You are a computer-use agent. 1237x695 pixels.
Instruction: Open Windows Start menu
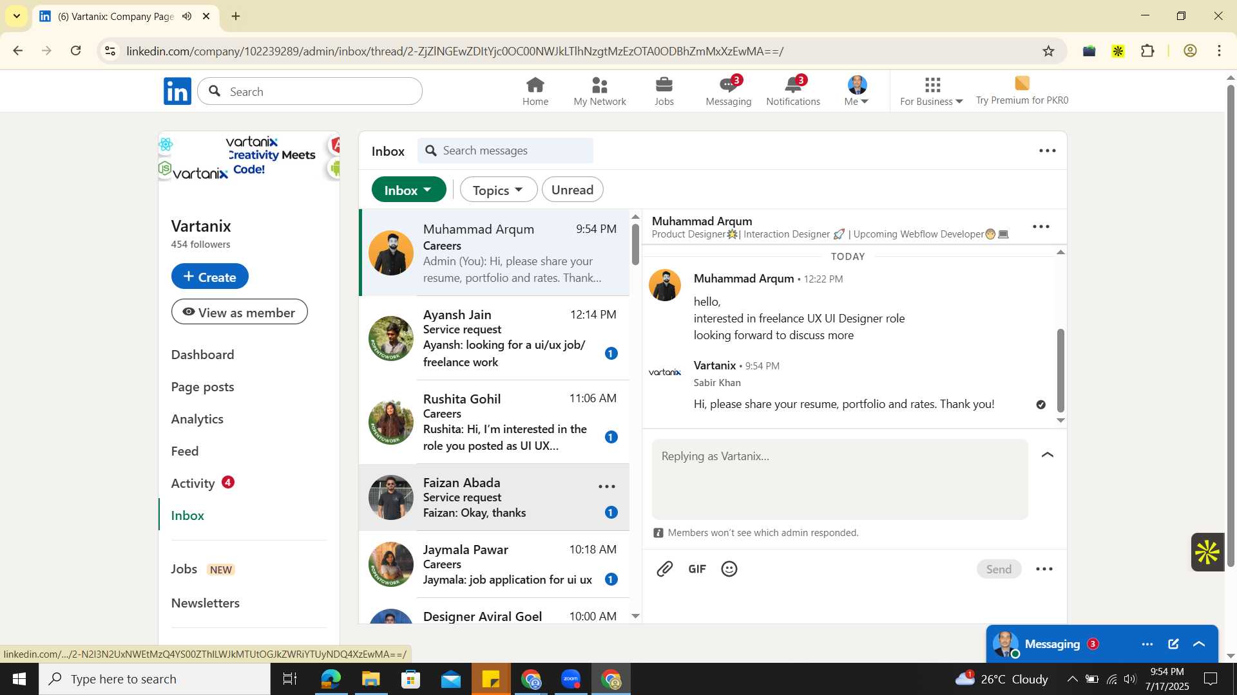19,679
